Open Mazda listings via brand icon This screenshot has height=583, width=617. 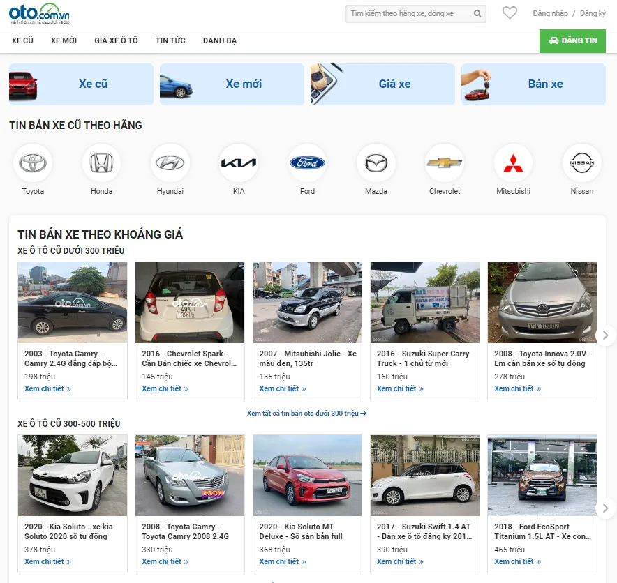tap(376, 160)
